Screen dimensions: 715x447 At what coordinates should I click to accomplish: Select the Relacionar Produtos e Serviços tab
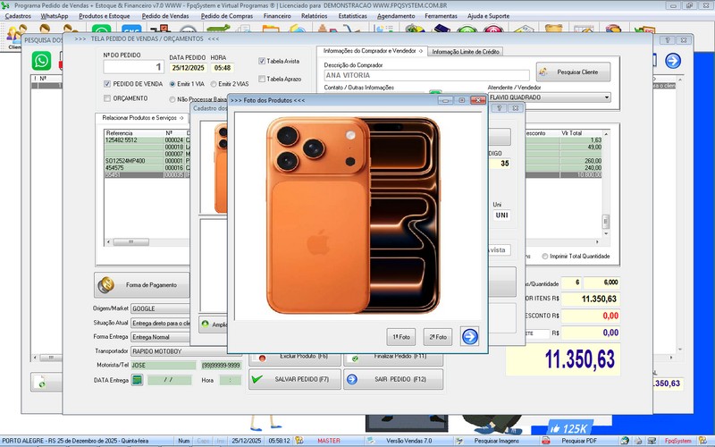(x=142, y=118)
